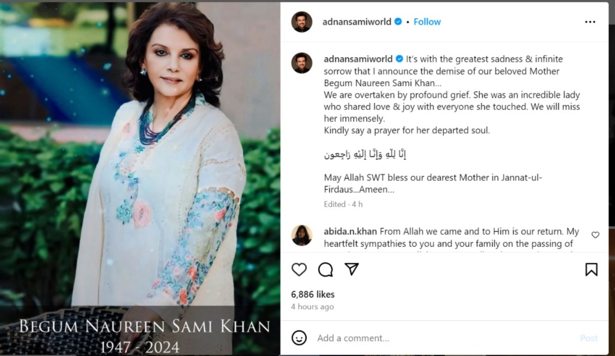The height and width of the screenshot is (356, 615).
Task: Open adnansamiworld header profile picture
Action: (x=301, y=22)
